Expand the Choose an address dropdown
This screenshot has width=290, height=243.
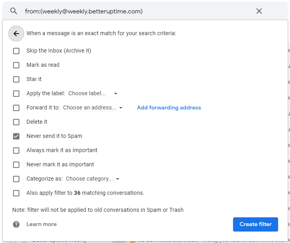(x=93, y=108)
